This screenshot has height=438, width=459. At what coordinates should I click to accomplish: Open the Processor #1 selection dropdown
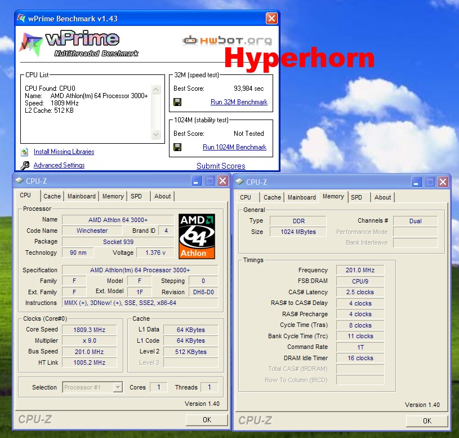pos(118,387)
